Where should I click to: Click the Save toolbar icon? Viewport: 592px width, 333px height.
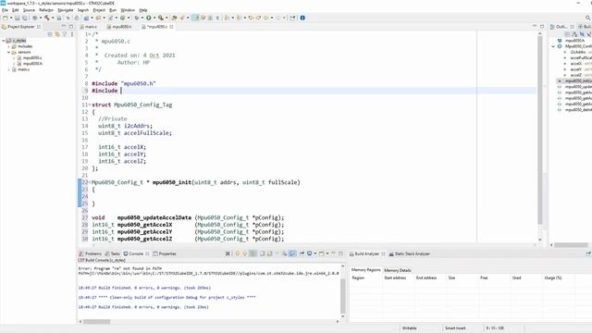click(17, 18)
